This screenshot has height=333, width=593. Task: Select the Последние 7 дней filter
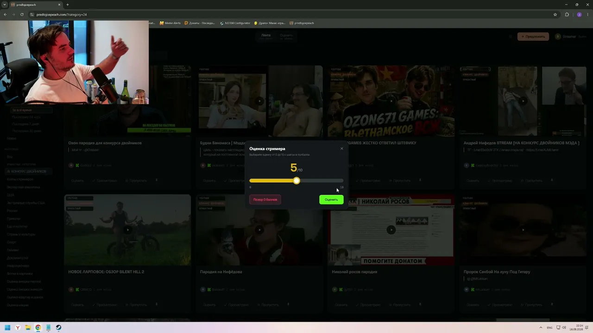pos(25,124)
